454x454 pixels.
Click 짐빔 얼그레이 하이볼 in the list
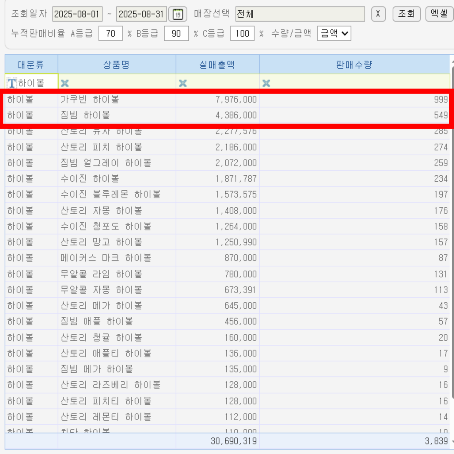106,163
